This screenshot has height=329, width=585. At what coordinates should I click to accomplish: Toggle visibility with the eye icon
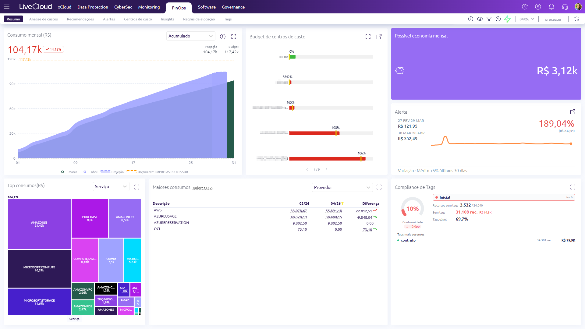(480, 19)
